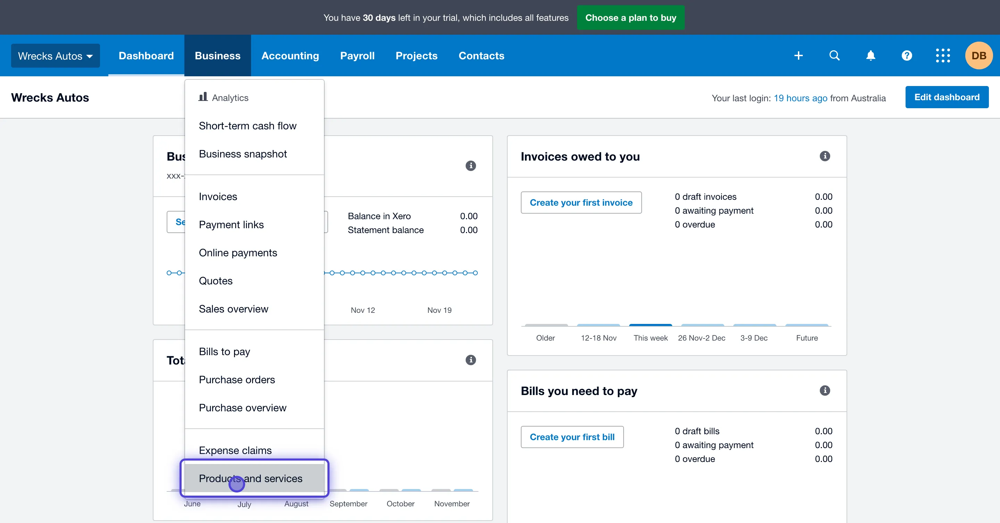Click the Older invoices bar label
The image size is (1000, 523).
[545, 338]
